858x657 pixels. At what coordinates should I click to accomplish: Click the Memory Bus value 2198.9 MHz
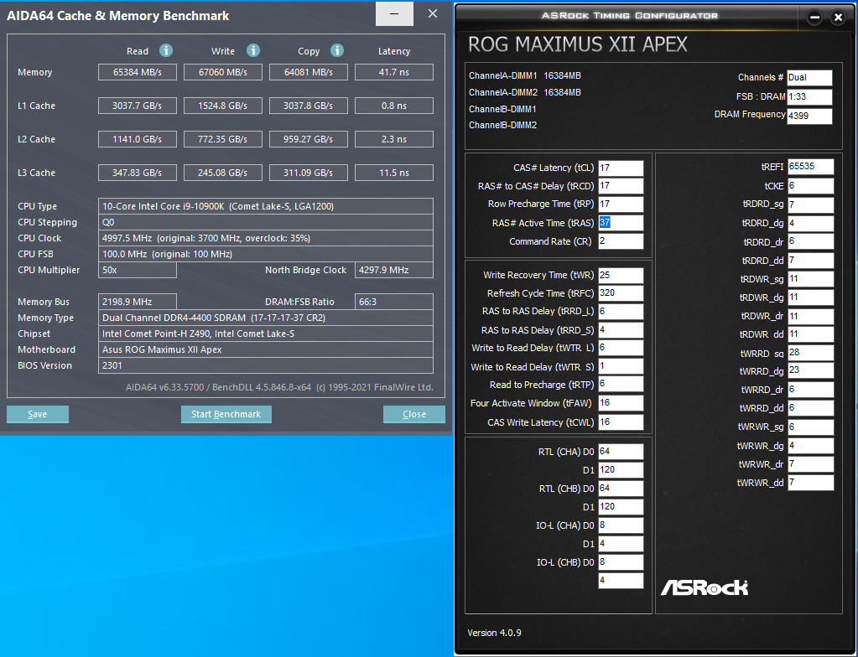138,302
